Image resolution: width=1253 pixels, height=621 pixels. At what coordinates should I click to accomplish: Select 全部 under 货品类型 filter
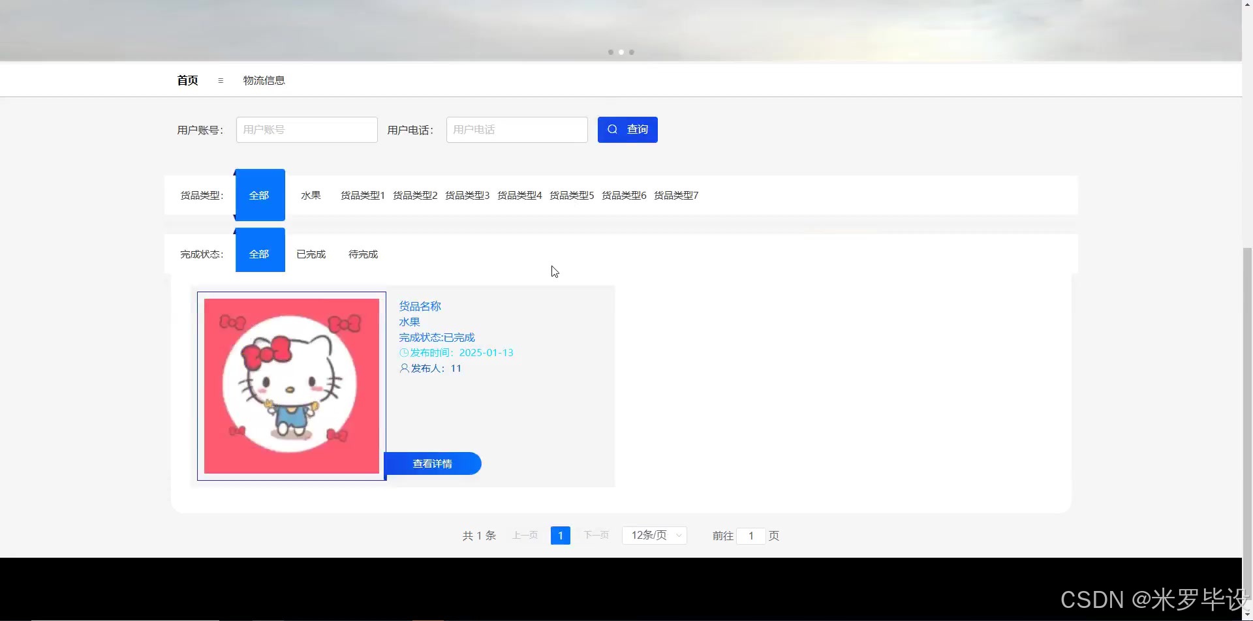[260, 195]
